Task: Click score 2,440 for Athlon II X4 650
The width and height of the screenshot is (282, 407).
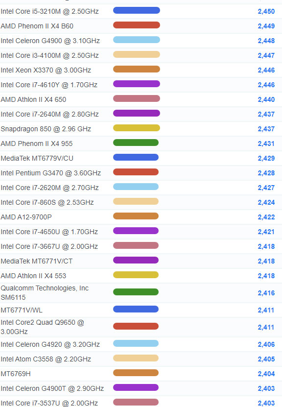Action: pos(266,100)
